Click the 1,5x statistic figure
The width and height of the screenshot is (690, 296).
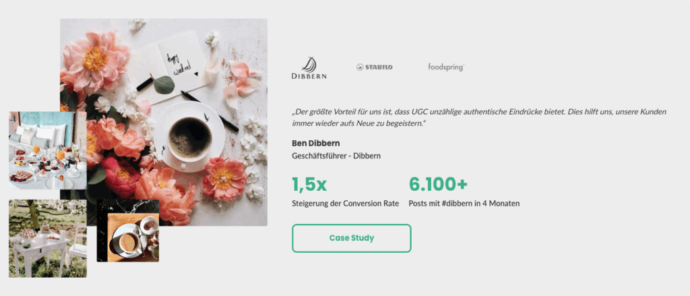309,184
